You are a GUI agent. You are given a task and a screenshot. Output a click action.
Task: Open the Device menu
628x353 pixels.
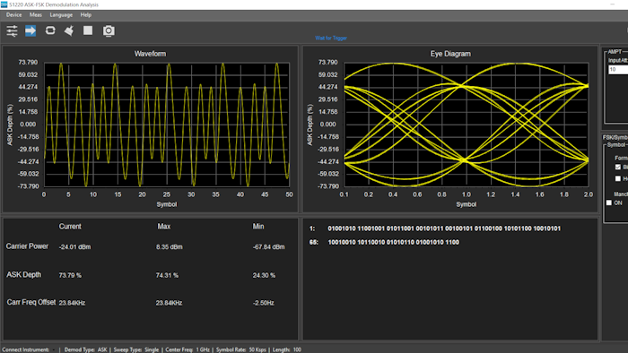(13, 15)
